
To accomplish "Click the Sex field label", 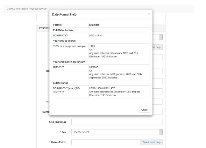I will coord(63,132).
